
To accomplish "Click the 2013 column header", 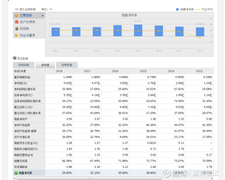I will point(199,71).
